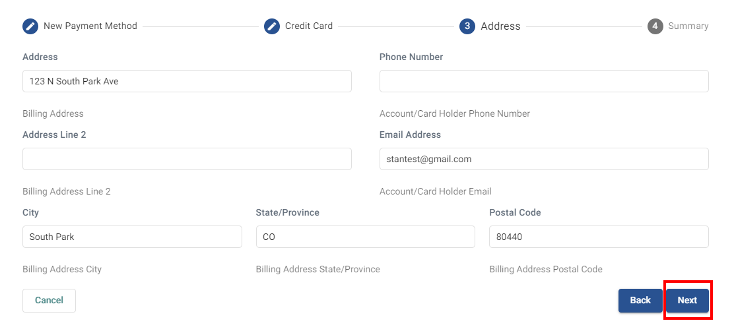Click the City field containing South Park

click(x=132, y=237)
